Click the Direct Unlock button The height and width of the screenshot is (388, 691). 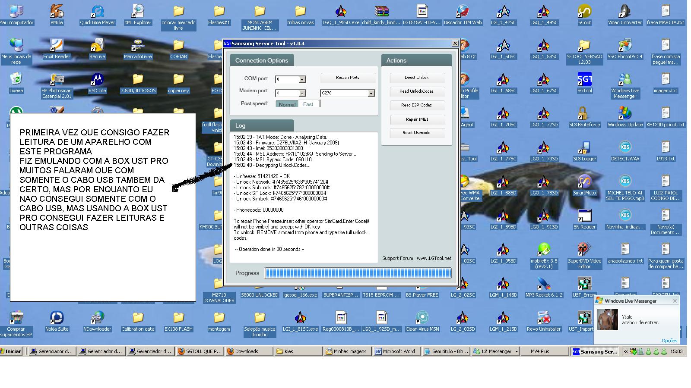[417, 78]
